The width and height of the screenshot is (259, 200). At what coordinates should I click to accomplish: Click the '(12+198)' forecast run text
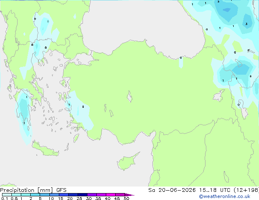tap(246, 190)
